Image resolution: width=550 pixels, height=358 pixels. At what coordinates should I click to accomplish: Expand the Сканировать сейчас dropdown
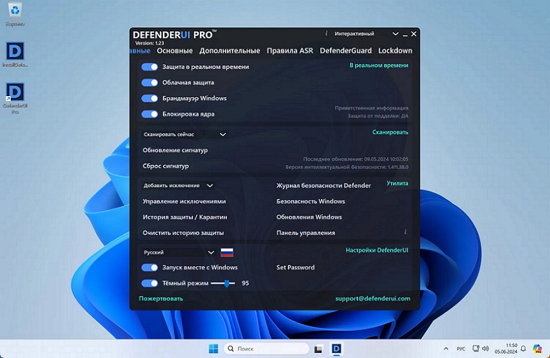(185, 134)
